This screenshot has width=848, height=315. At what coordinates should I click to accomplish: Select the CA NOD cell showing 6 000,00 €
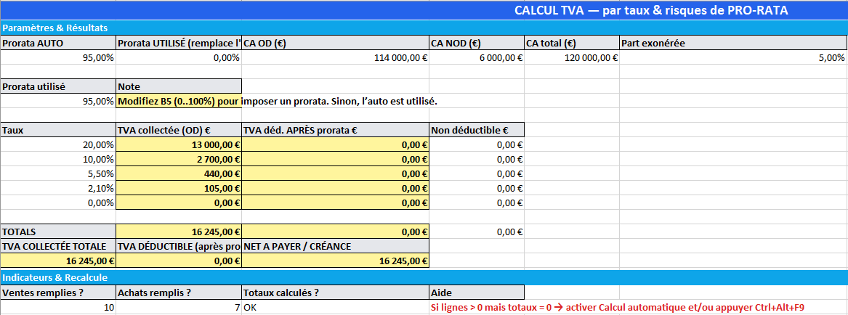click(x=476, y=57)
